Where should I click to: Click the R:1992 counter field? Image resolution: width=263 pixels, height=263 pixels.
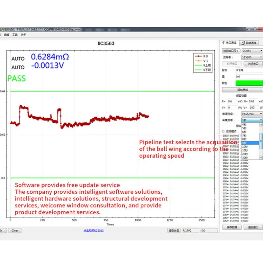190,231
